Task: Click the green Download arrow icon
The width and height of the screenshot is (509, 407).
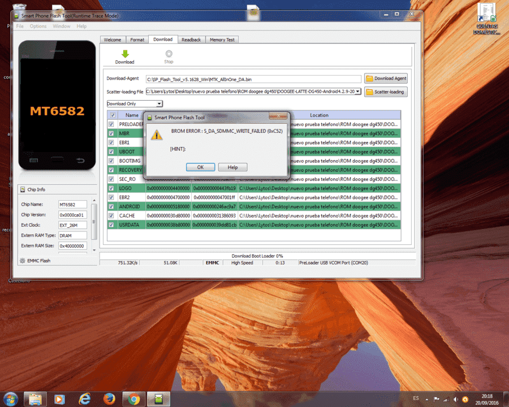Action: pyautogui.click(x=126, y=54)
